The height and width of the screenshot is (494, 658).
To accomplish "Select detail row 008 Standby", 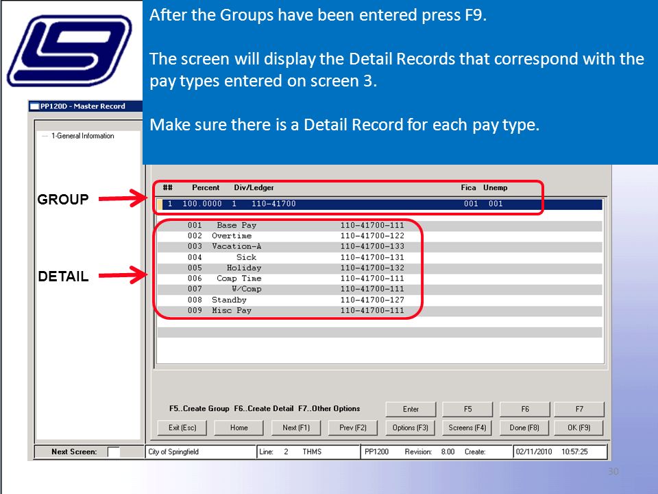I will (x=380, y=300).
